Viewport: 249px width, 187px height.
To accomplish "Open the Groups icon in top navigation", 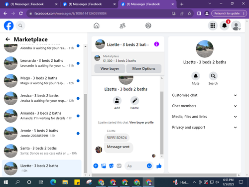I will click(x=148, y=25).
